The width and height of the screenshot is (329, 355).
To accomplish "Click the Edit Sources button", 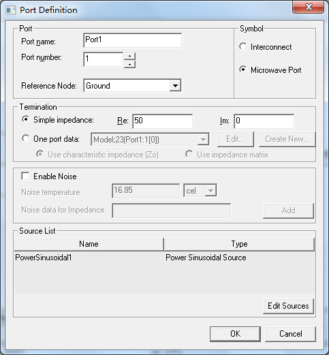I will [288, 306].
